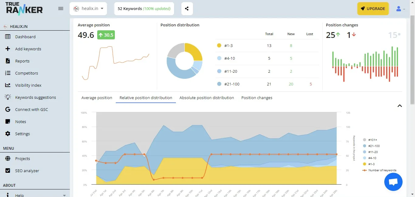The image size is (415, 197).
Task: Click the 52 Keywords status box
Action: (144, 8)
